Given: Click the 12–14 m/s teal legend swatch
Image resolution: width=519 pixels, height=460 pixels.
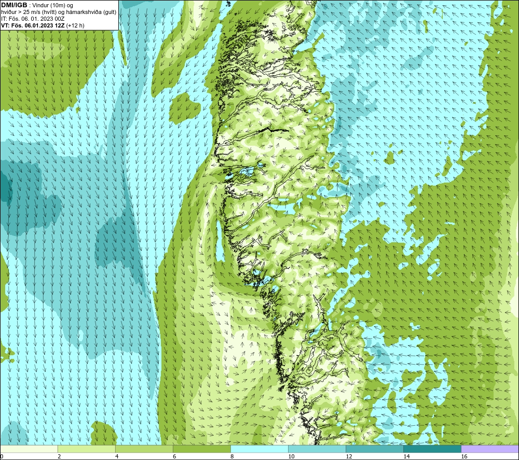Looking at the screenshot, I should pyautogui.click(x=375, y=449).
